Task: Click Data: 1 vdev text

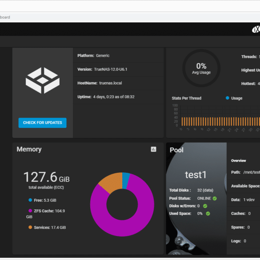Action: coord(243,200)
